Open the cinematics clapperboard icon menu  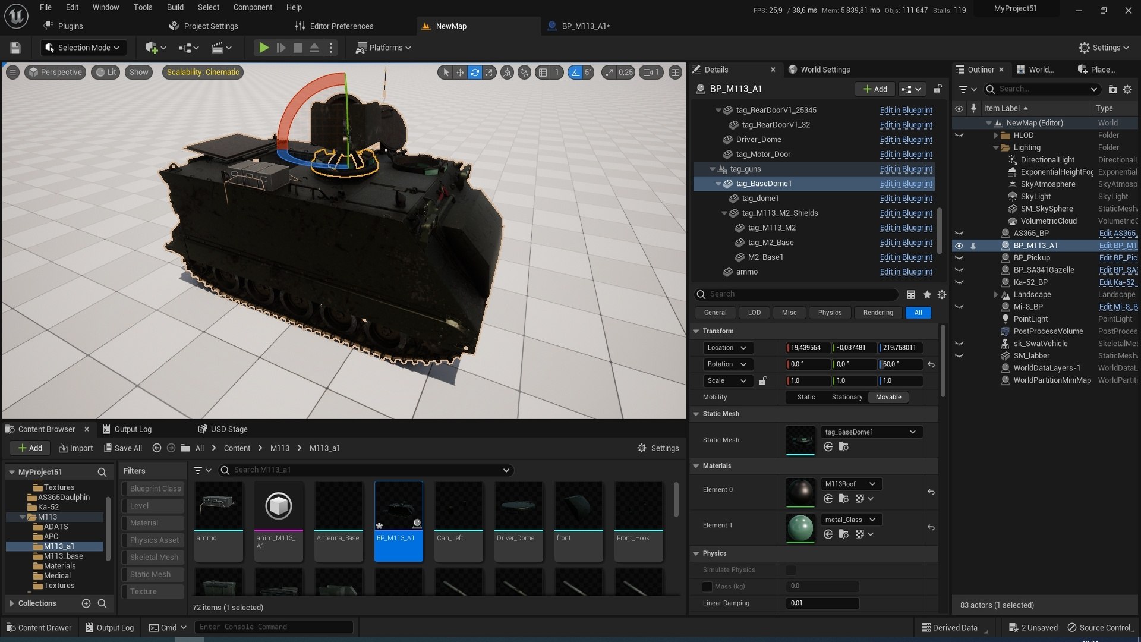click(x=222, y=48)
